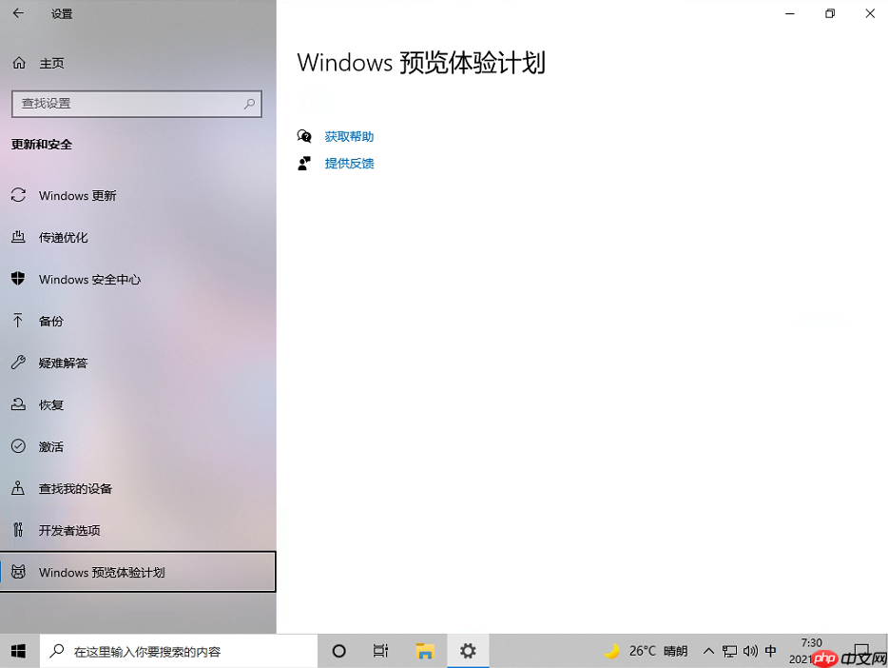Focus the 查找设置 search box
Screen dimensions: 888x668
(x=137, y=104)
